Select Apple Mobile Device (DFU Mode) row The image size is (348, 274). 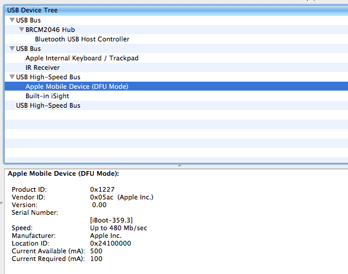coord(177,86)
